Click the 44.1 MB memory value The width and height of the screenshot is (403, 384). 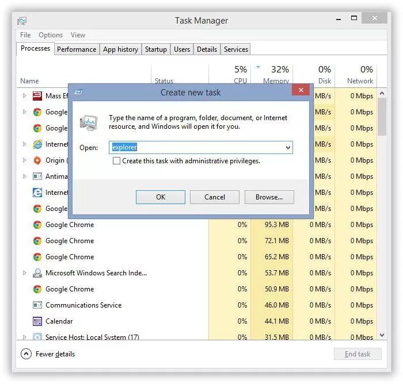(x=276, y=321)
